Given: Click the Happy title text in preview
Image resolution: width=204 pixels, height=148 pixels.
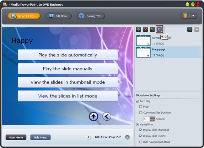Looking at the screenshot, I should [22, 41].
